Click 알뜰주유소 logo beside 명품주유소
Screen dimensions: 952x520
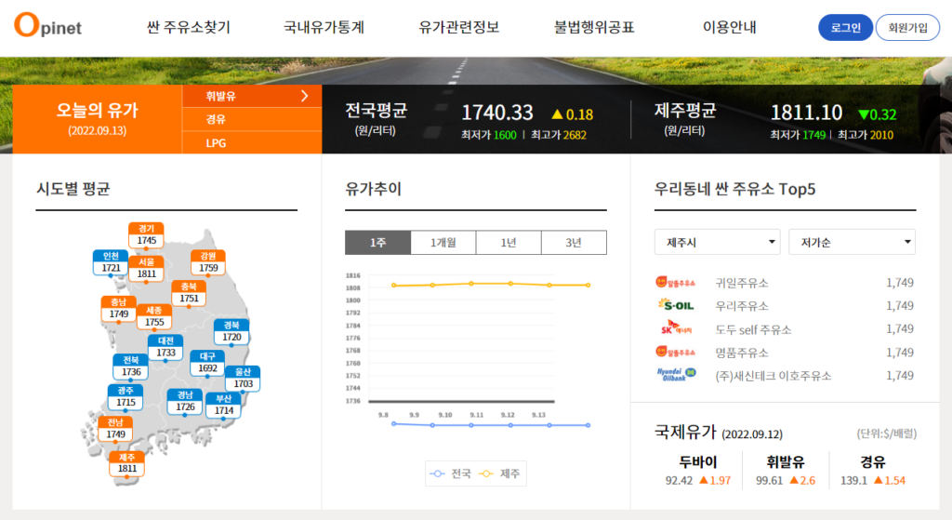pos(675,352)
